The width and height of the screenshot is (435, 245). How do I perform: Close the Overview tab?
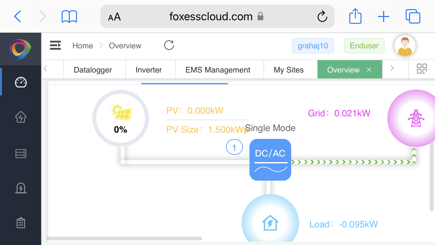(369, 70)
